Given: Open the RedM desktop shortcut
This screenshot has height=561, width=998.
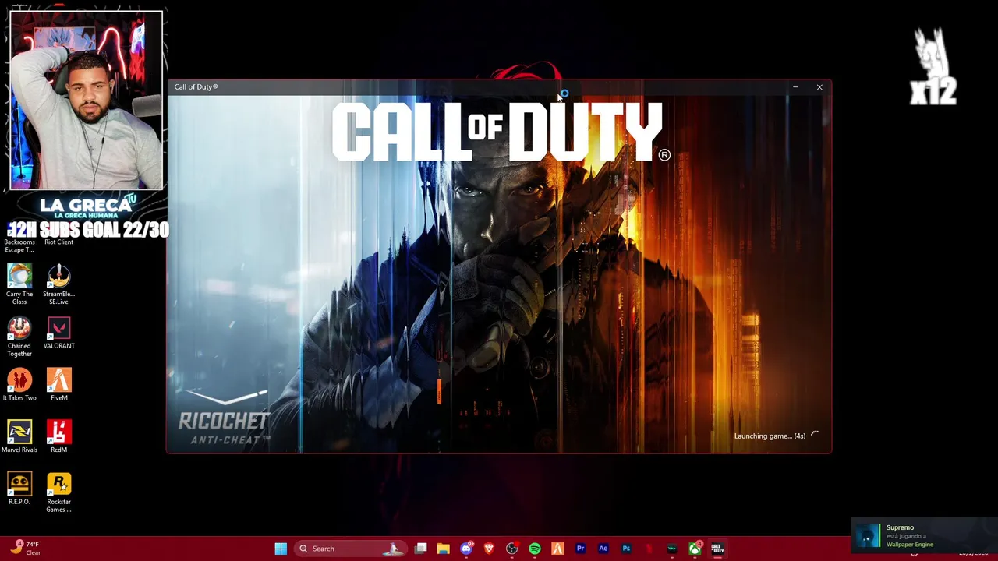Looking at the screenshot, I should pos(59,436).
